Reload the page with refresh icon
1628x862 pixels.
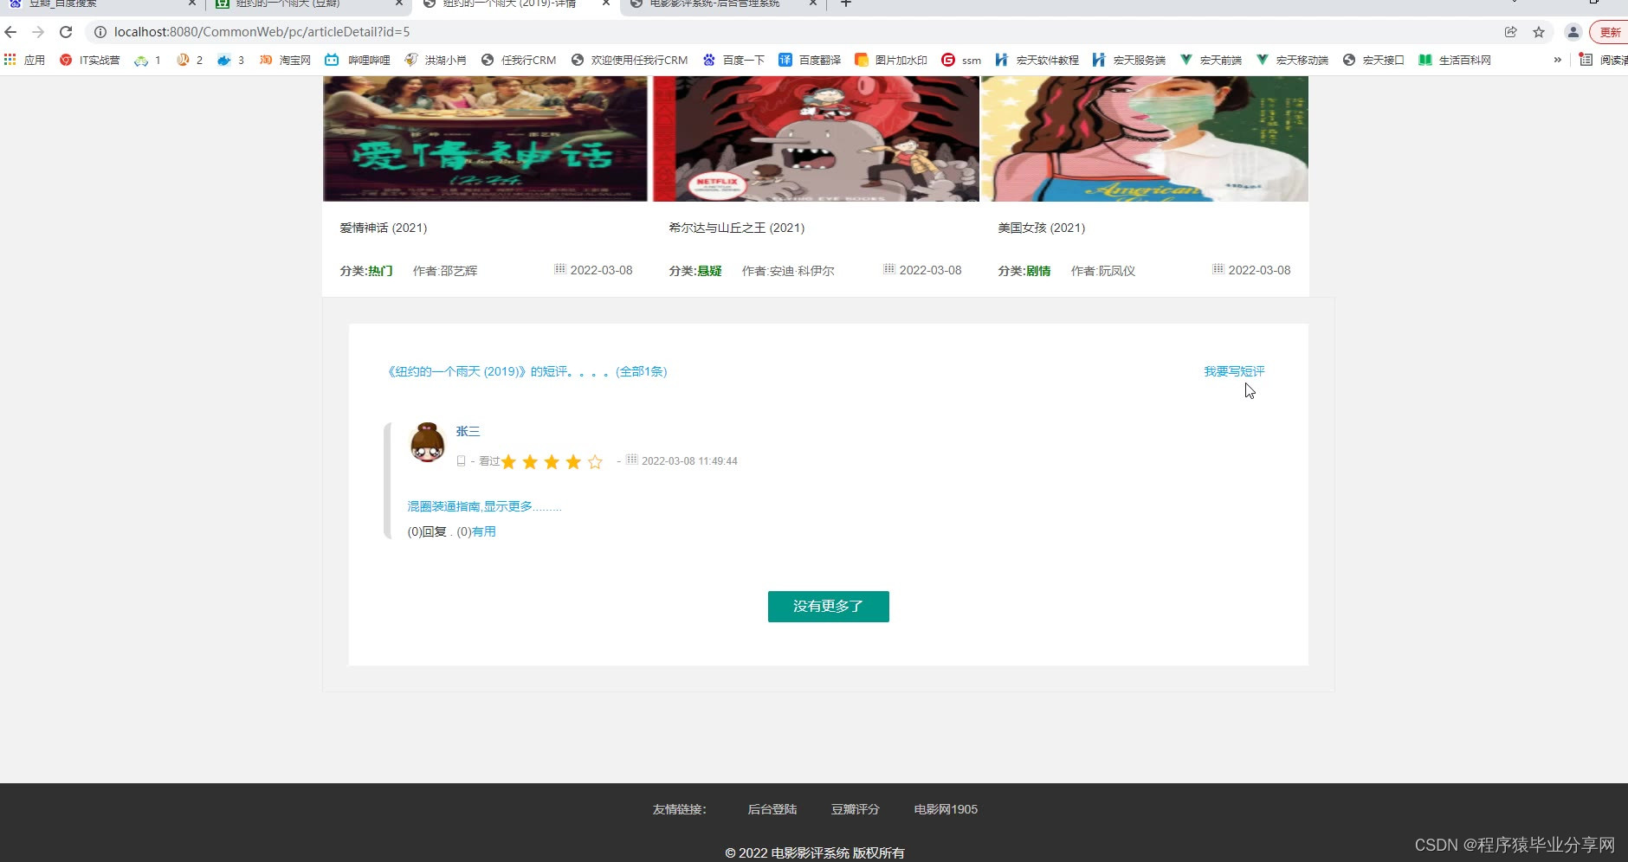click(66, 32)
